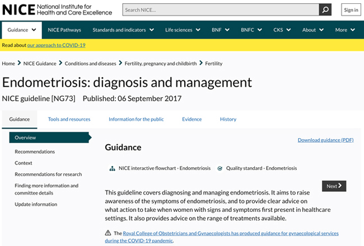This screenshot has width=364, height=246.
Task: Click the Next button
Action: point(334,186)
